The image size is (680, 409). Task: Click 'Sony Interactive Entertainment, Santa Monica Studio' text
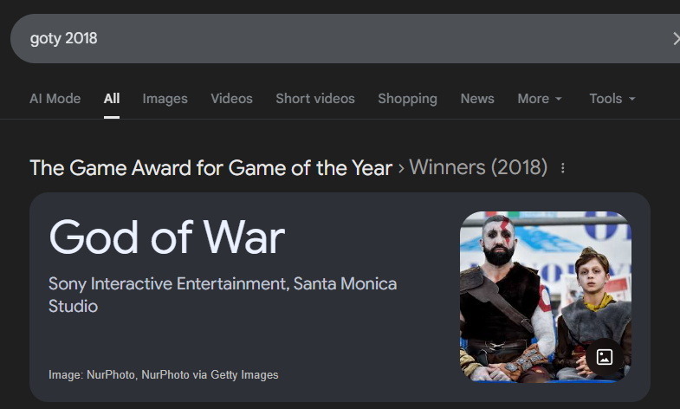(223, 295)
